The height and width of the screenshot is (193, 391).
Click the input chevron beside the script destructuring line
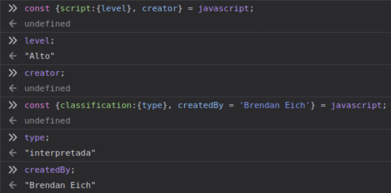click(x=13, y=8)
